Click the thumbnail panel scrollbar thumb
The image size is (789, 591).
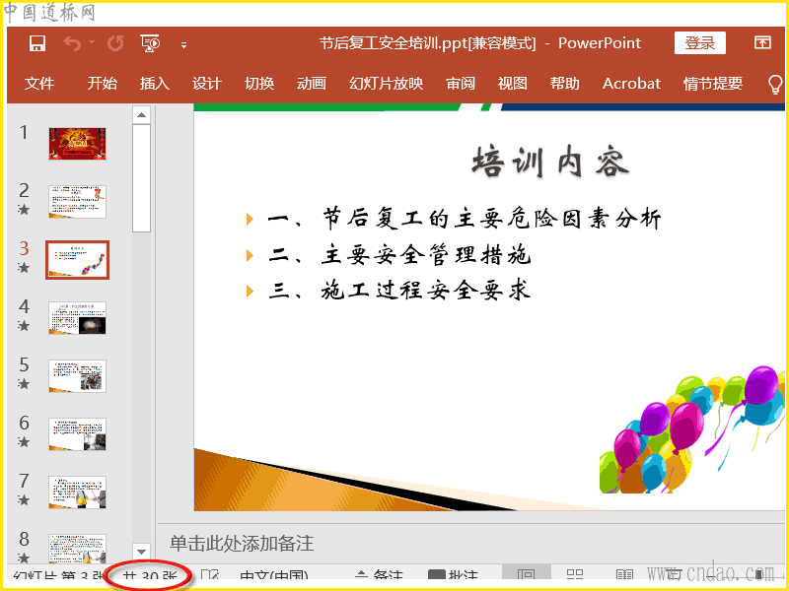point(141,178)
